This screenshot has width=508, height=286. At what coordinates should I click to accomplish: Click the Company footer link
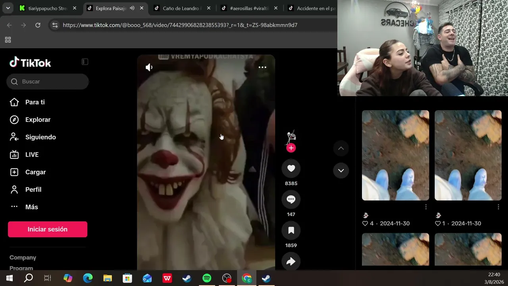coord(23,257)
